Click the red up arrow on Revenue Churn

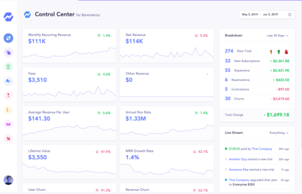pos(194,190)
